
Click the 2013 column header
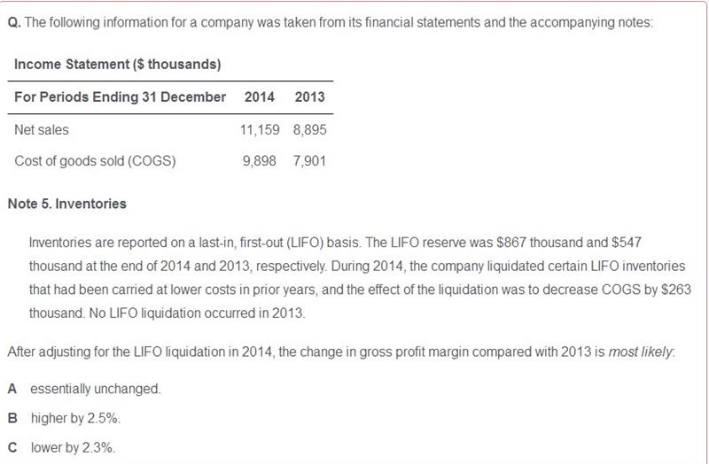pyautogui.click(x=309, y=97)
